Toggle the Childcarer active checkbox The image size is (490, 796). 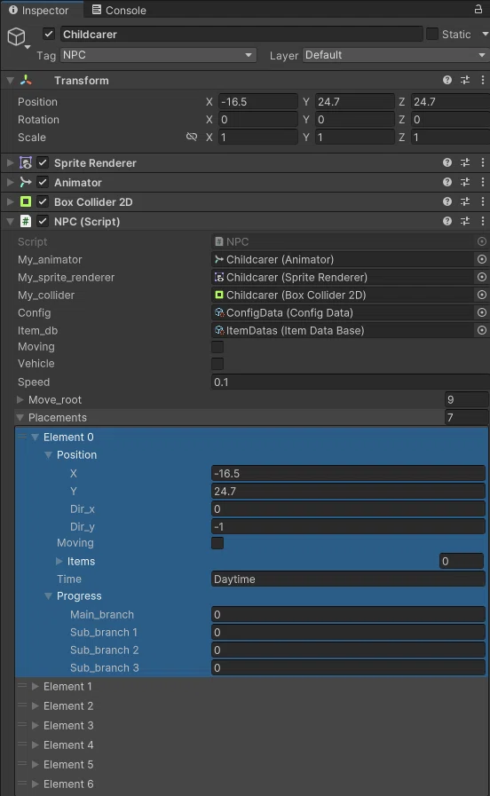tap(49, 34)
